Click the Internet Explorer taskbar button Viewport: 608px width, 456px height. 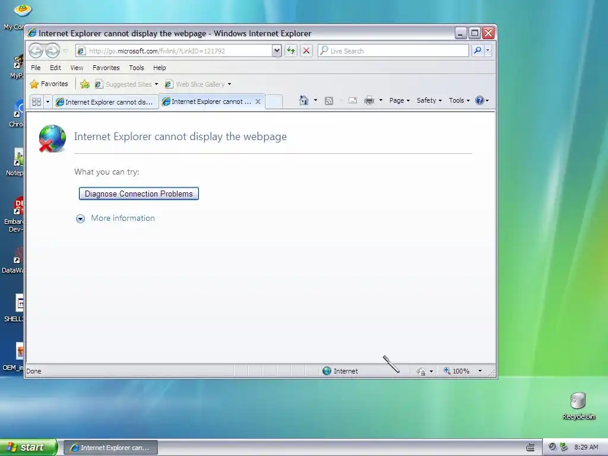pos(110,448)
